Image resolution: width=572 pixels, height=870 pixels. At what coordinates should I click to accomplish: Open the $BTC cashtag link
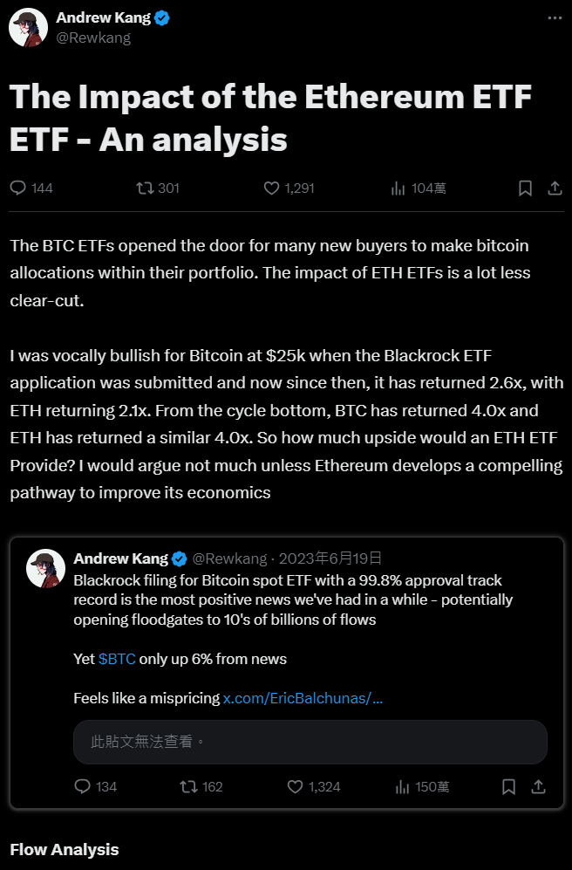[x=116, y=660]
